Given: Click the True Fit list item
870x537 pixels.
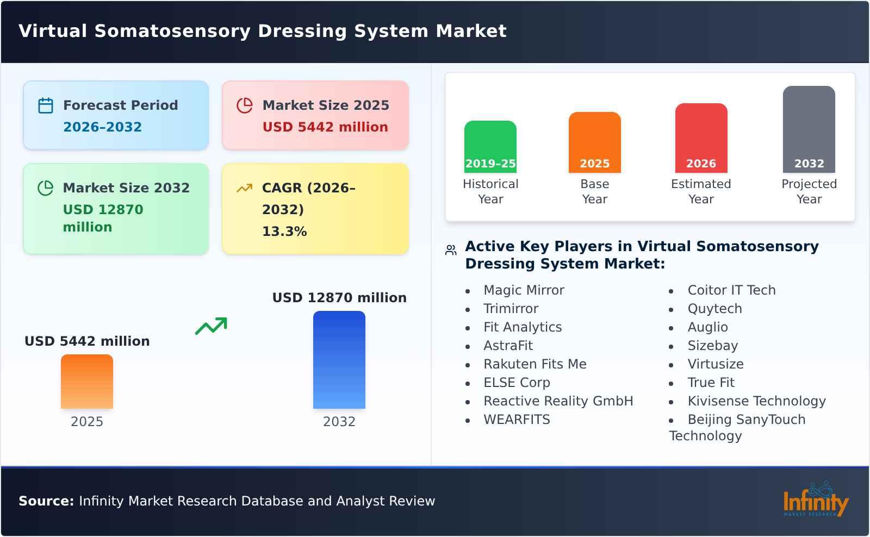Looking at the screenshot, I should point(711,383).
